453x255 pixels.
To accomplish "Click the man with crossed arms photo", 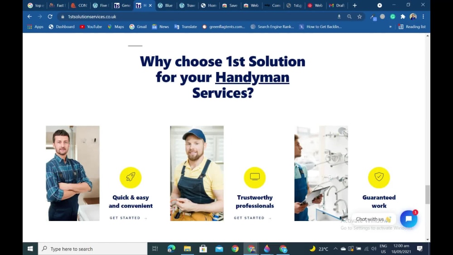I will click(x=72, y=173).
